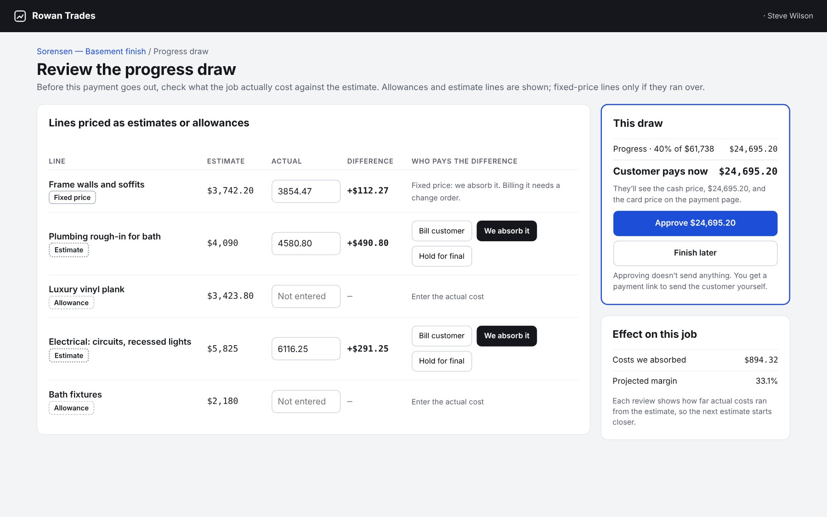Image resolution: width=827 pixels, height=517 pixels.
Task: Choose Hold for final on Plumbing rough-in
Action: point(442,256)
